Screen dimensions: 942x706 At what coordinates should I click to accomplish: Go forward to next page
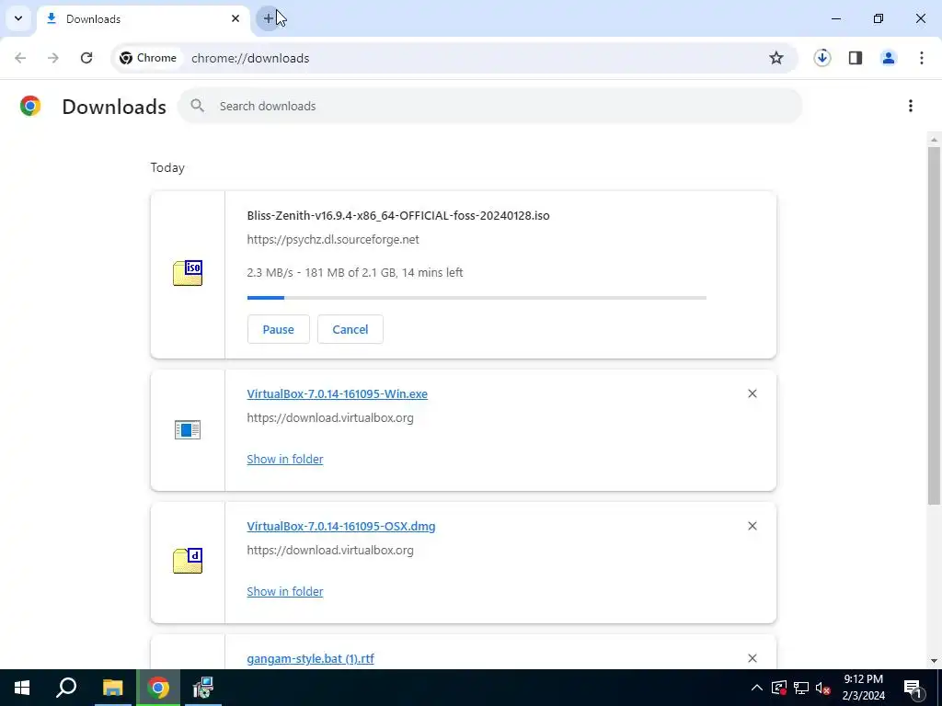click(53, 58)
